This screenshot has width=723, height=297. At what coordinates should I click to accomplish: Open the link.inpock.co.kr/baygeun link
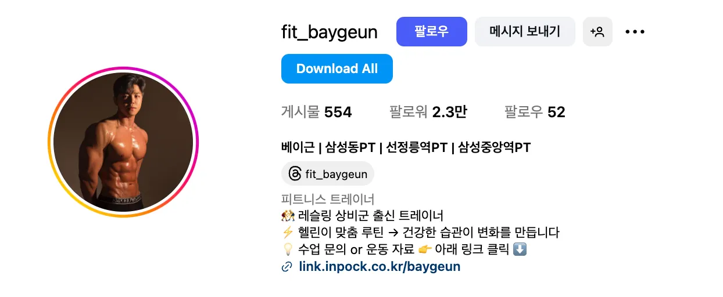[380, 267]
